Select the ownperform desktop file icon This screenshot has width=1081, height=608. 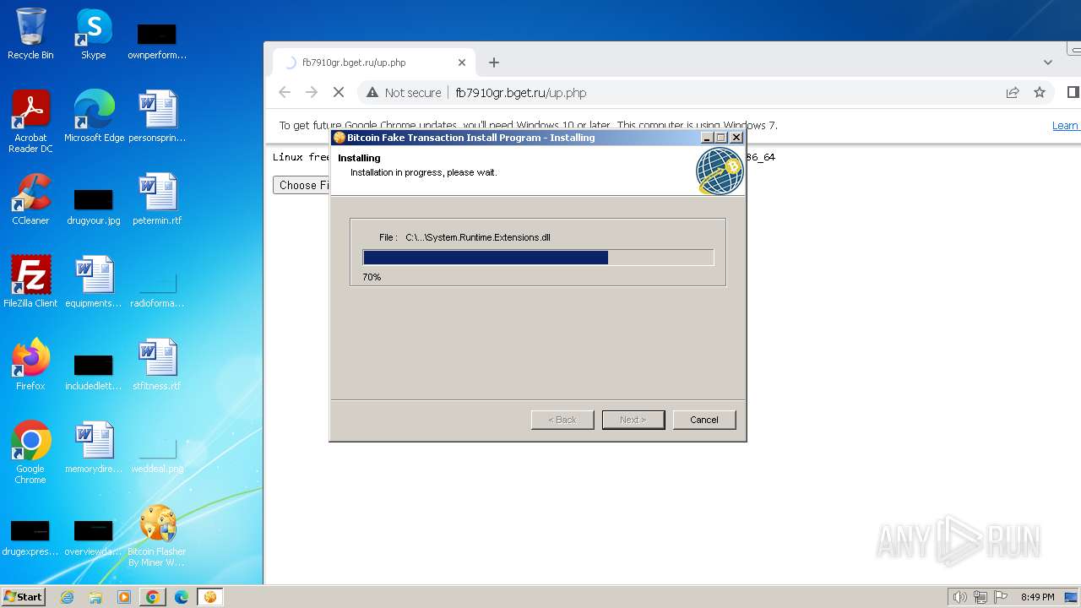pyautogui.click(x=156, y=41)
